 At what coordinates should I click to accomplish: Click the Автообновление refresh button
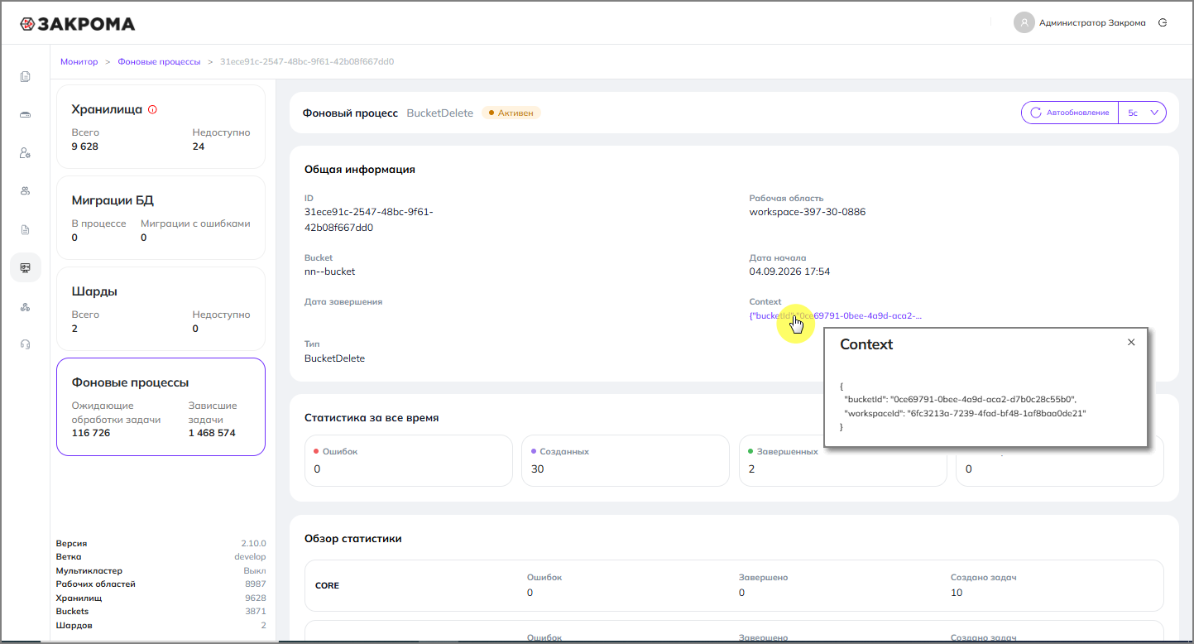[x=1069, y=113]
